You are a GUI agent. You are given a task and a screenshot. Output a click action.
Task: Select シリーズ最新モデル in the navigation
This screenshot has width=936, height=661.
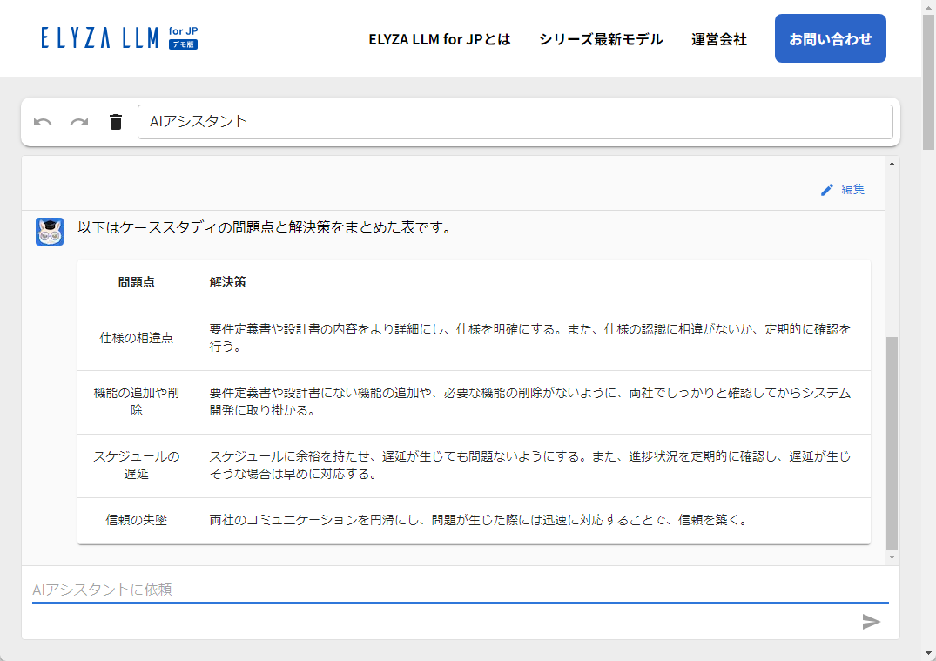(600, 39)
